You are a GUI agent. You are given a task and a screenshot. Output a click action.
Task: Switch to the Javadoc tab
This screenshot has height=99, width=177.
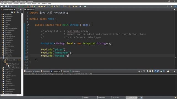(37, 71)
